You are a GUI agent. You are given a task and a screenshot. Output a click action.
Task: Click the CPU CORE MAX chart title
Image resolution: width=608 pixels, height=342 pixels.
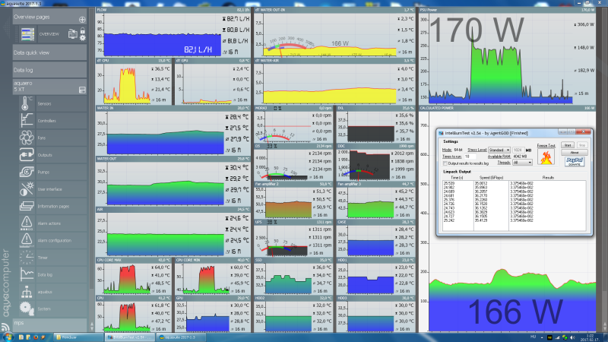tap(109, 260)
